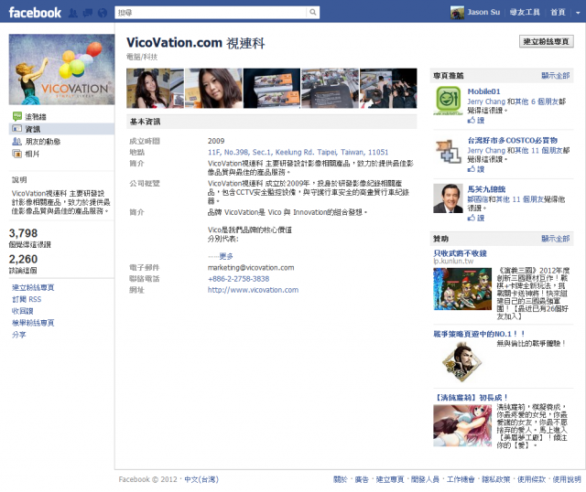Click the 訂閱 RSS link
Screen dimensions: 586x492
27,299
